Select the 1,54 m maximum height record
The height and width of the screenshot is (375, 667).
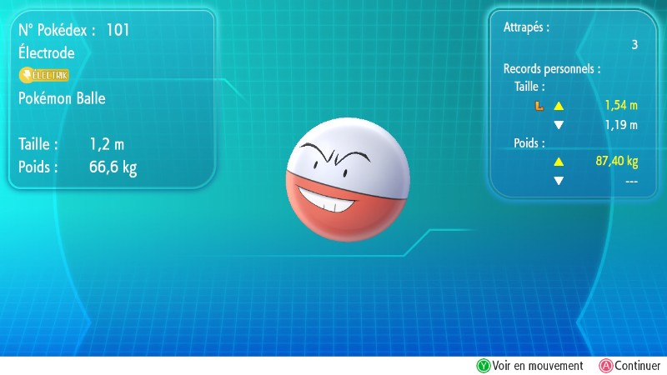pos(621,107)
